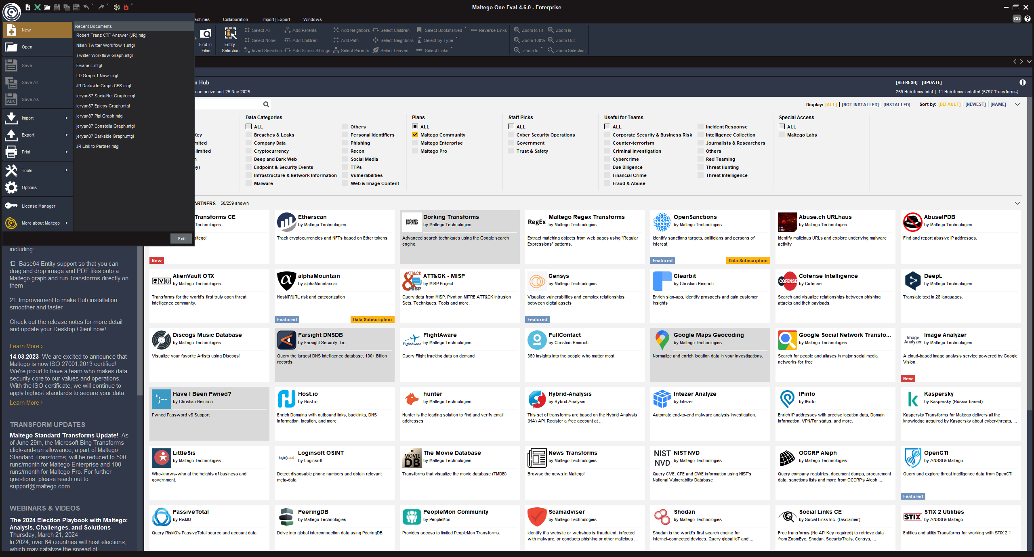The image size is (1034, 557).
Task: Click inside the Hub search input field
Action: (227, 104)
